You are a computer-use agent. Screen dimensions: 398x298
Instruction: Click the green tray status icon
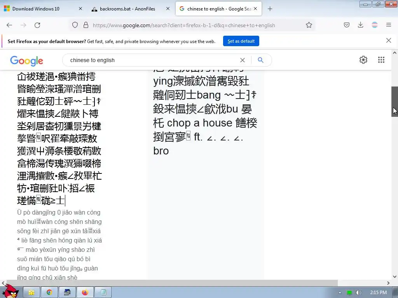point(349,293)
